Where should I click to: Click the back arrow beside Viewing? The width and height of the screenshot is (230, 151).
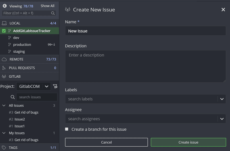[5, 6]
